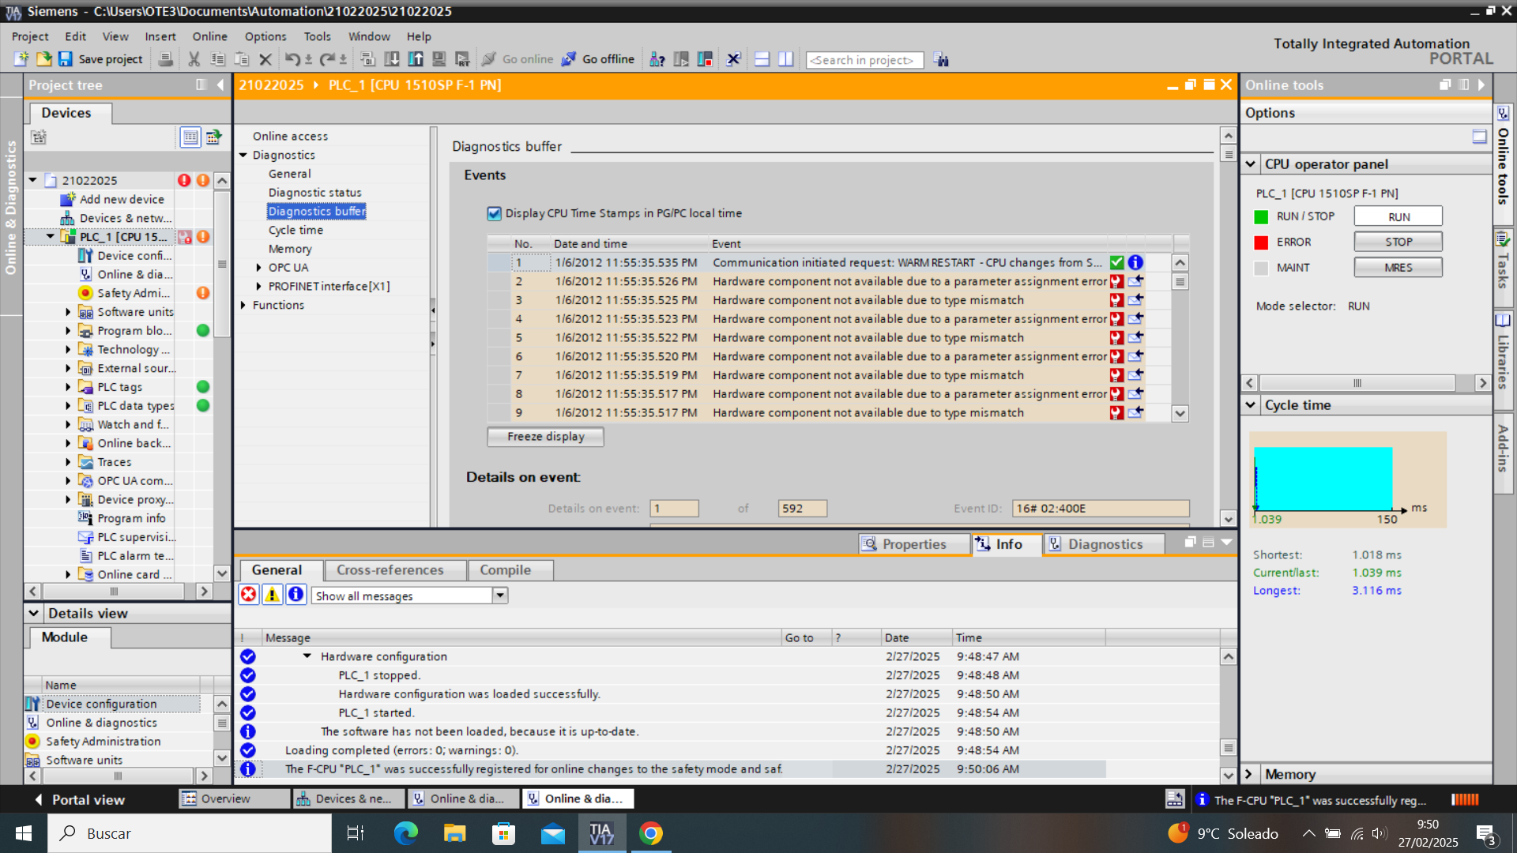Screen dimensions: 1517x853
Task: Open Chrome from the Windows taskbar
Action: pos(650,833)
